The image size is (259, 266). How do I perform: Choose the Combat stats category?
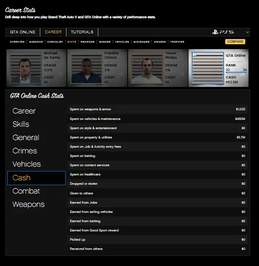pyautogui.click(x=26, y=191)
